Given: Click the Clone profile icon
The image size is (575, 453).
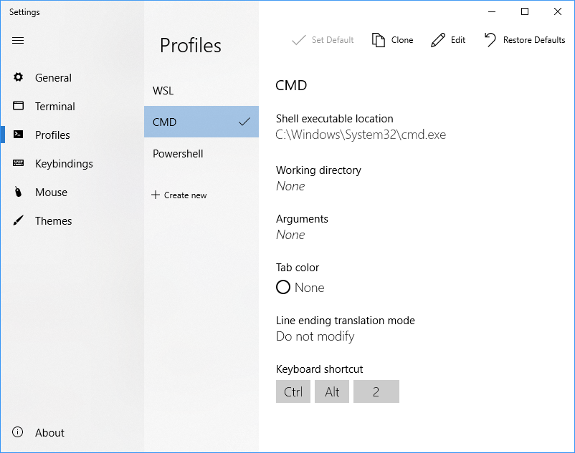Looking at the screenshot, I should coord(379,40).
